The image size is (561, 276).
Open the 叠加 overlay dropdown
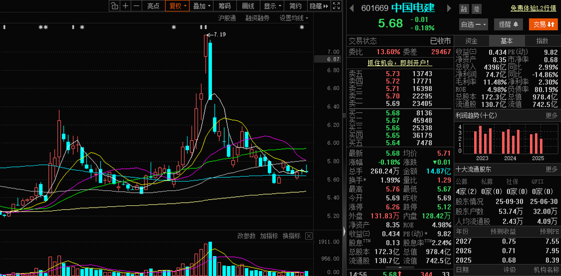pyautogui.click(x=202, y=6)
